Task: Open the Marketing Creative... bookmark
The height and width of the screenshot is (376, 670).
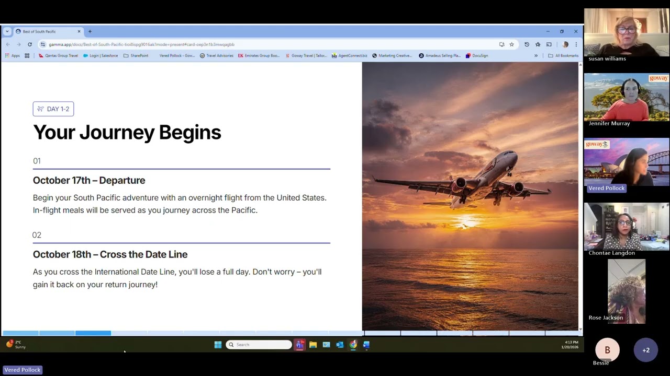Action: 392,55
